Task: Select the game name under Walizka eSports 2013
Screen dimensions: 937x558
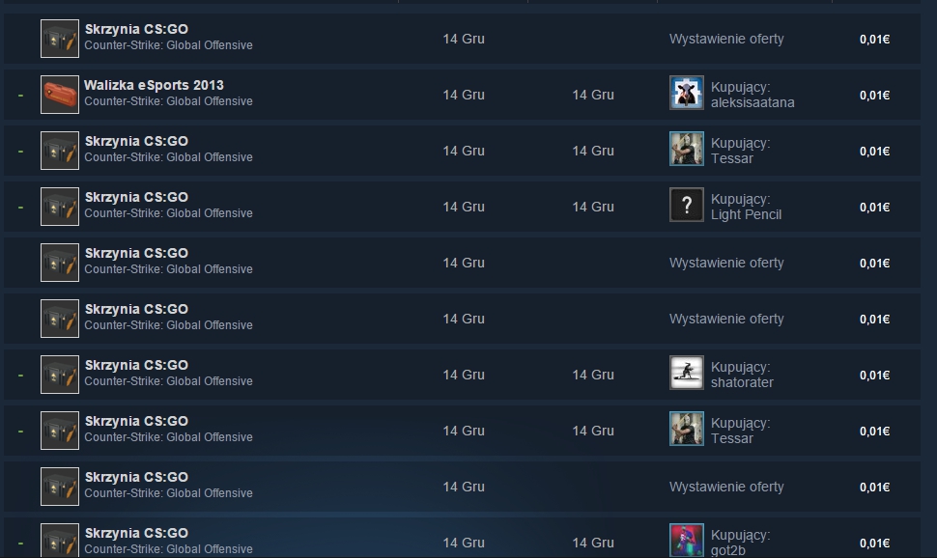Action: [x=168, y=101]
